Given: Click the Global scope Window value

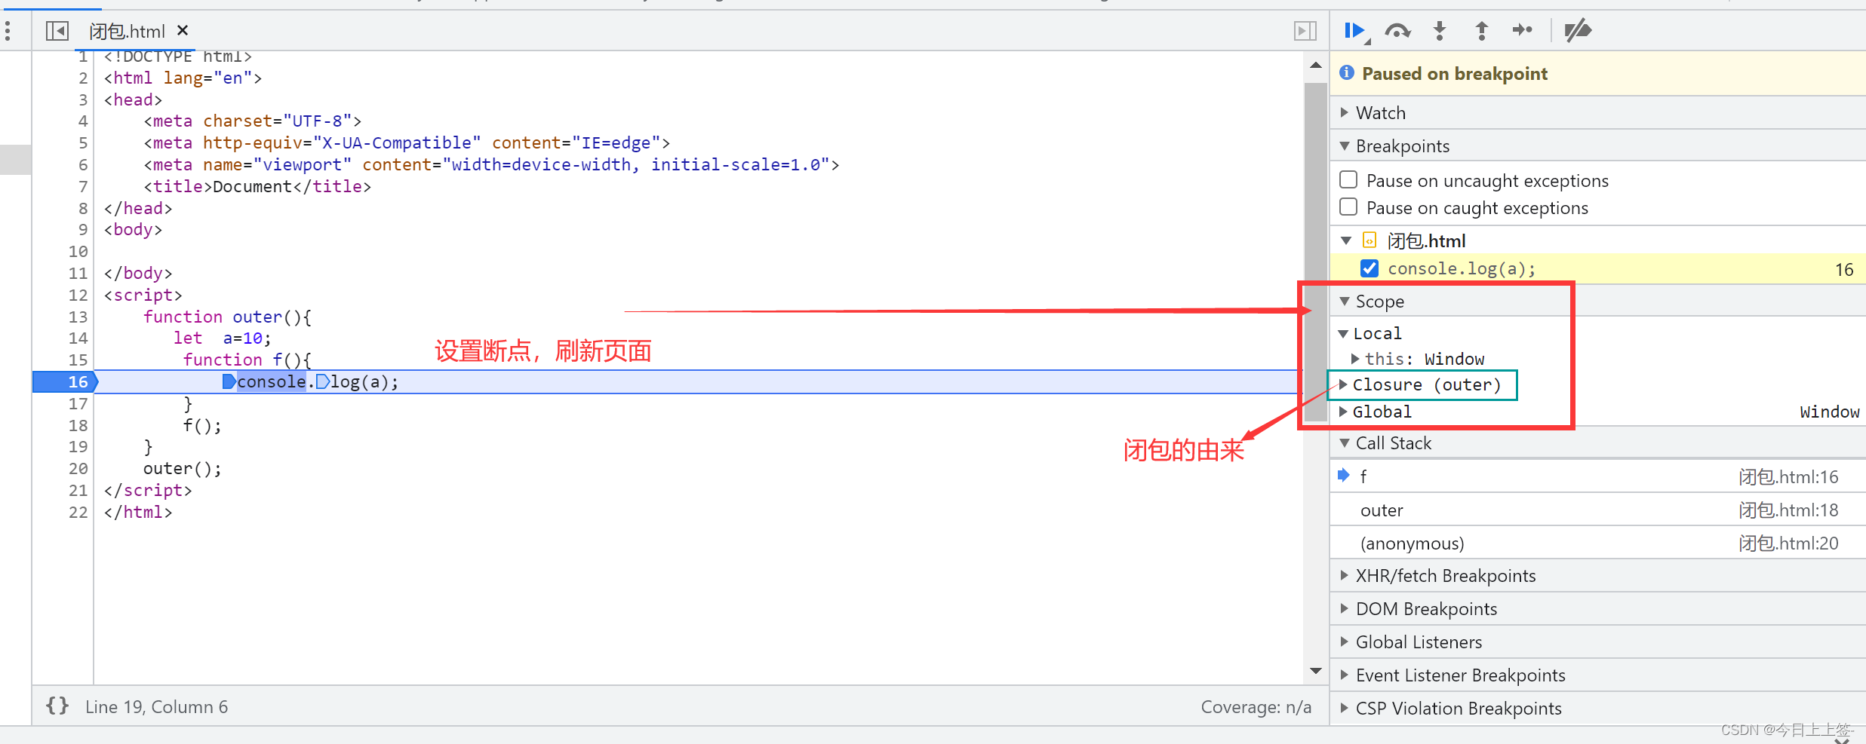Looking at the screenshot, I should point(1829,412).
